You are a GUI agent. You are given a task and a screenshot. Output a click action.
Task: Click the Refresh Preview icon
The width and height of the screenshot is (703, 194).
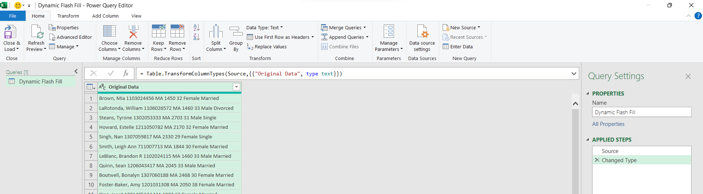(x=37, y=31)
